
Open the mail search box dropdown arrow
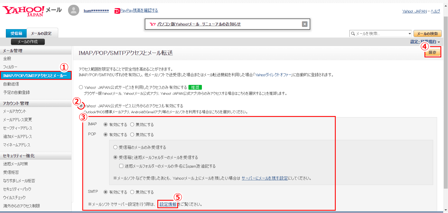(409, 34)
